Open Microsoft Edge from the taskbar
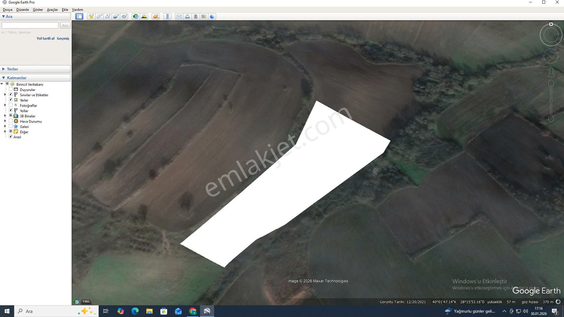 135,311
